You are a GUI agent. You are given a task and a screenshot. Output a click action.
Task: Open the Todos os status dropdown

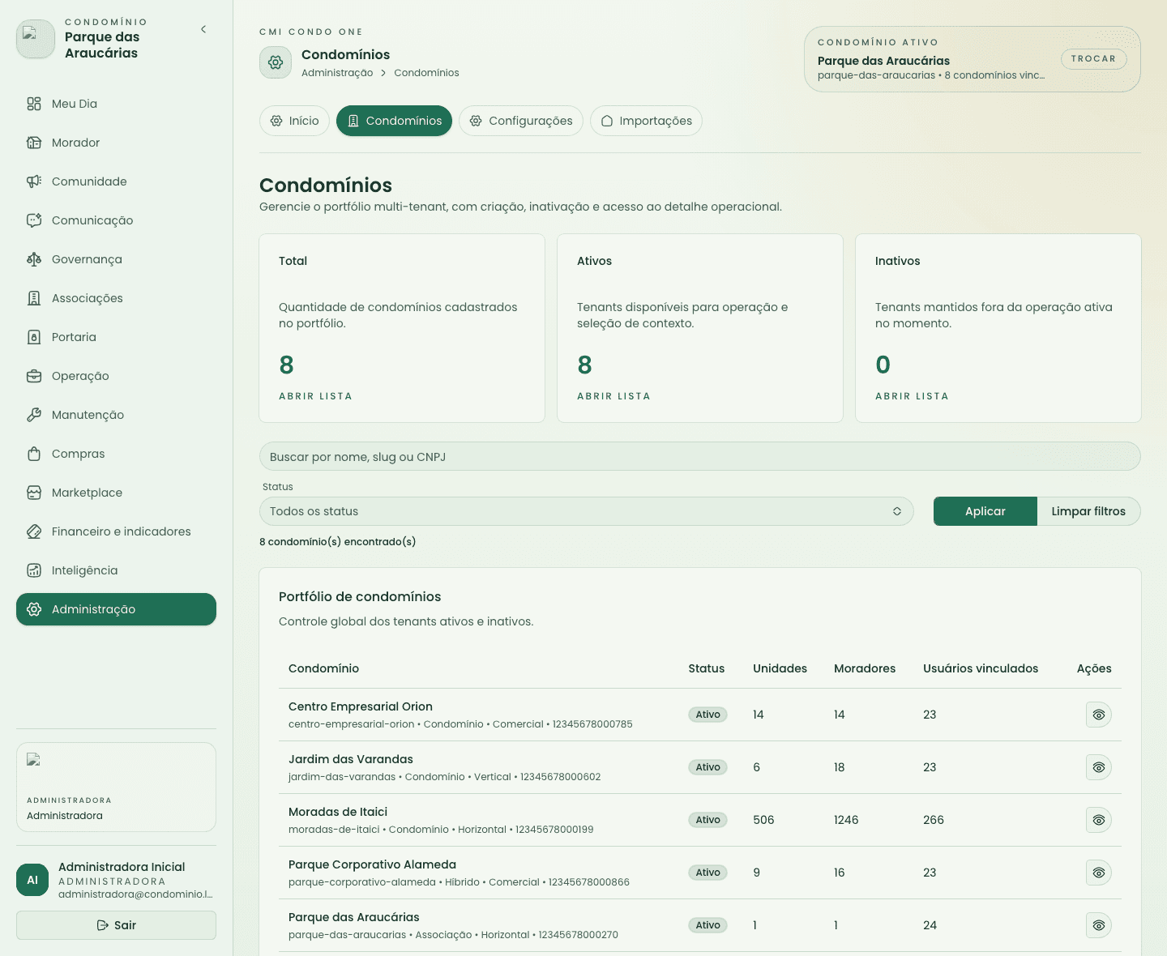pyautogui.click(x=586, y=511)
